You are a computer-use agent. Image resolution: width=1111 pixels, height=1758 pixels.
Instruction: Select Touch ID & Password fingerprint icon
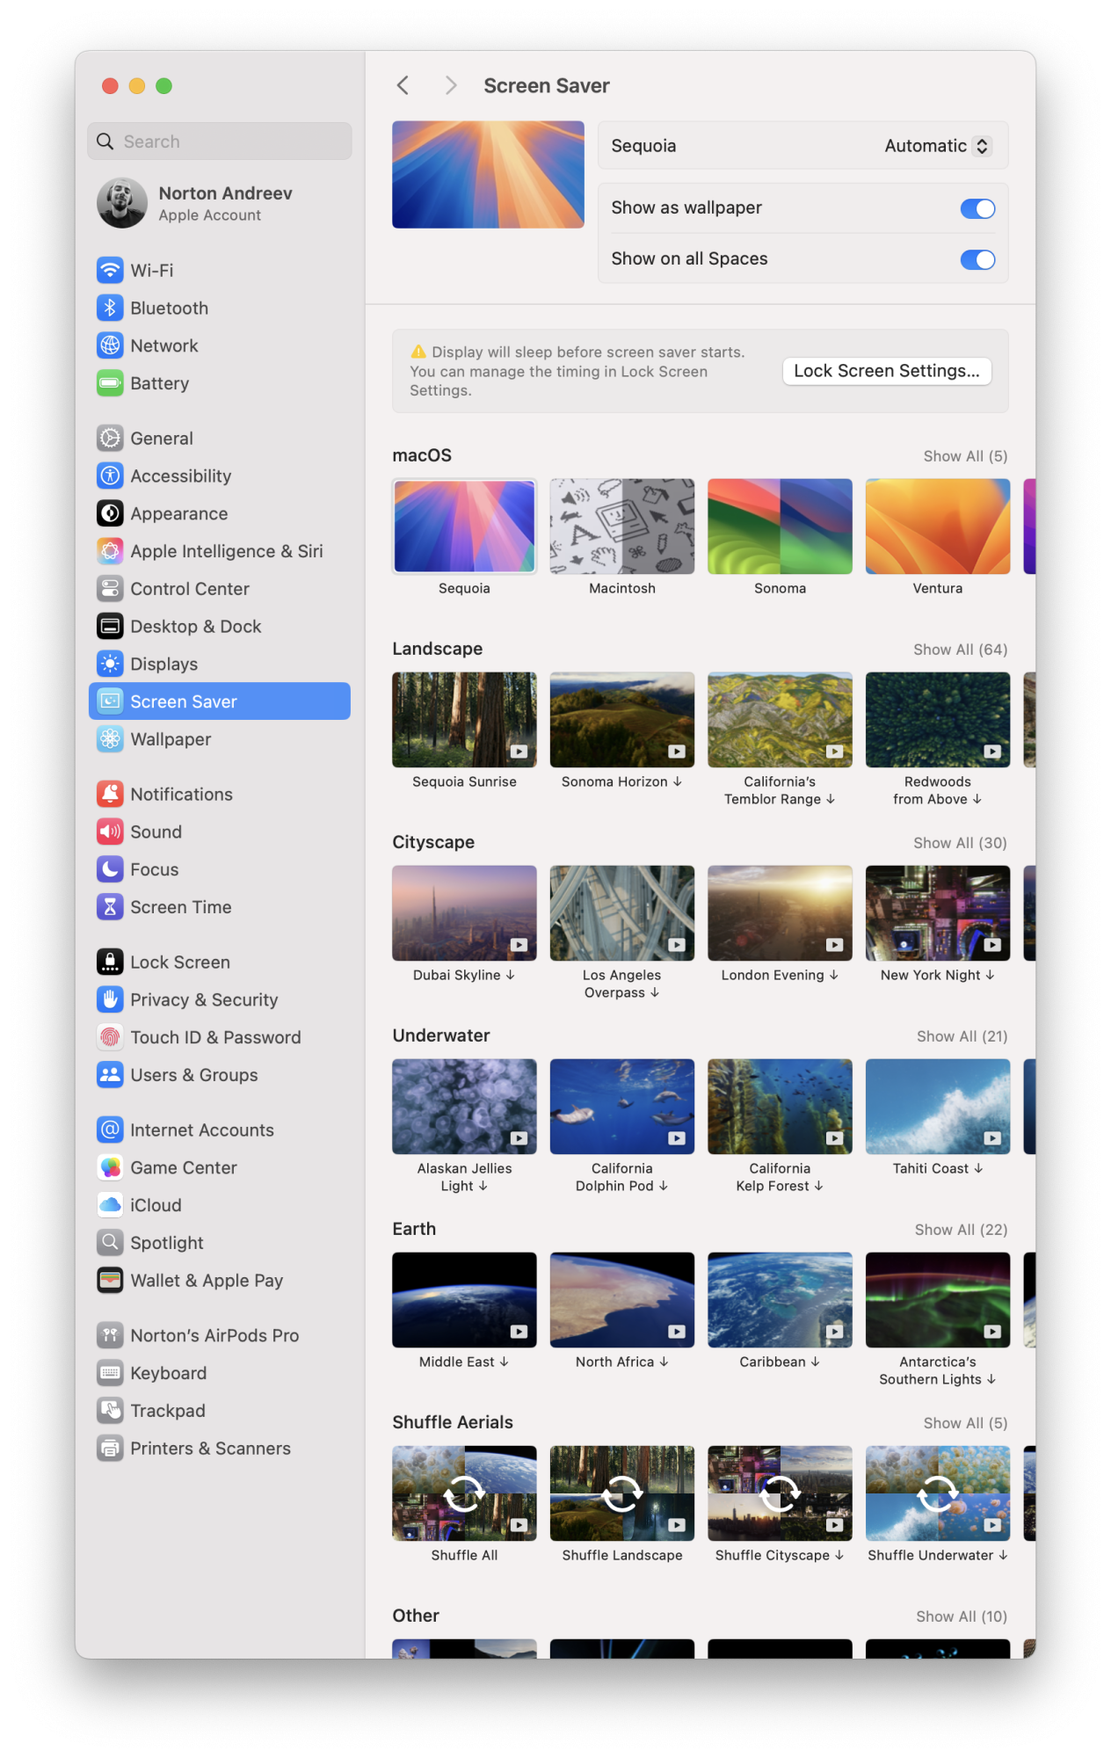pyautogui.click(x=110, y=1037)
